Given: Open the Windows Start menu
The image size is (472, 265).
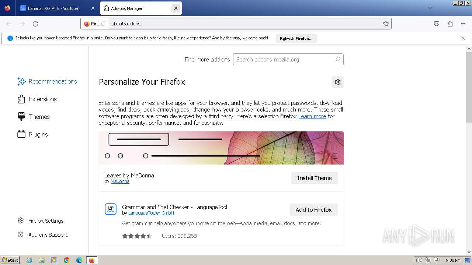Looking at the screenshot, I should tap(10, 260).
